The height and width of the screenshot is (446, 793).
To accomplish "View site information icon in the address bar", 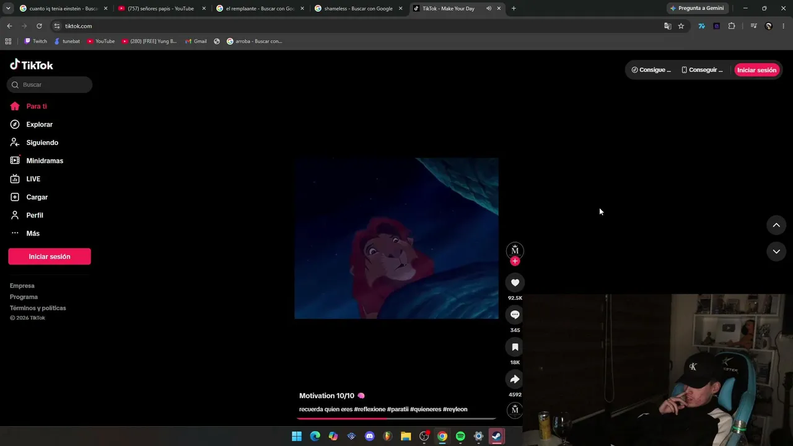I will pos(56,26).
